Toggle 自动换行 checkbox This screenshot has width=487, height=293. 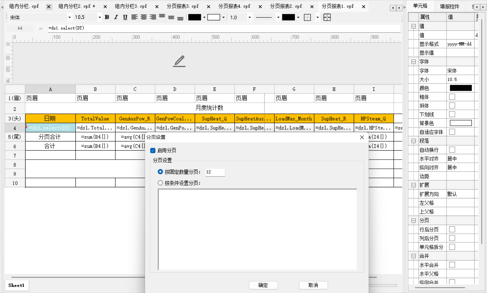click(452, 150)
